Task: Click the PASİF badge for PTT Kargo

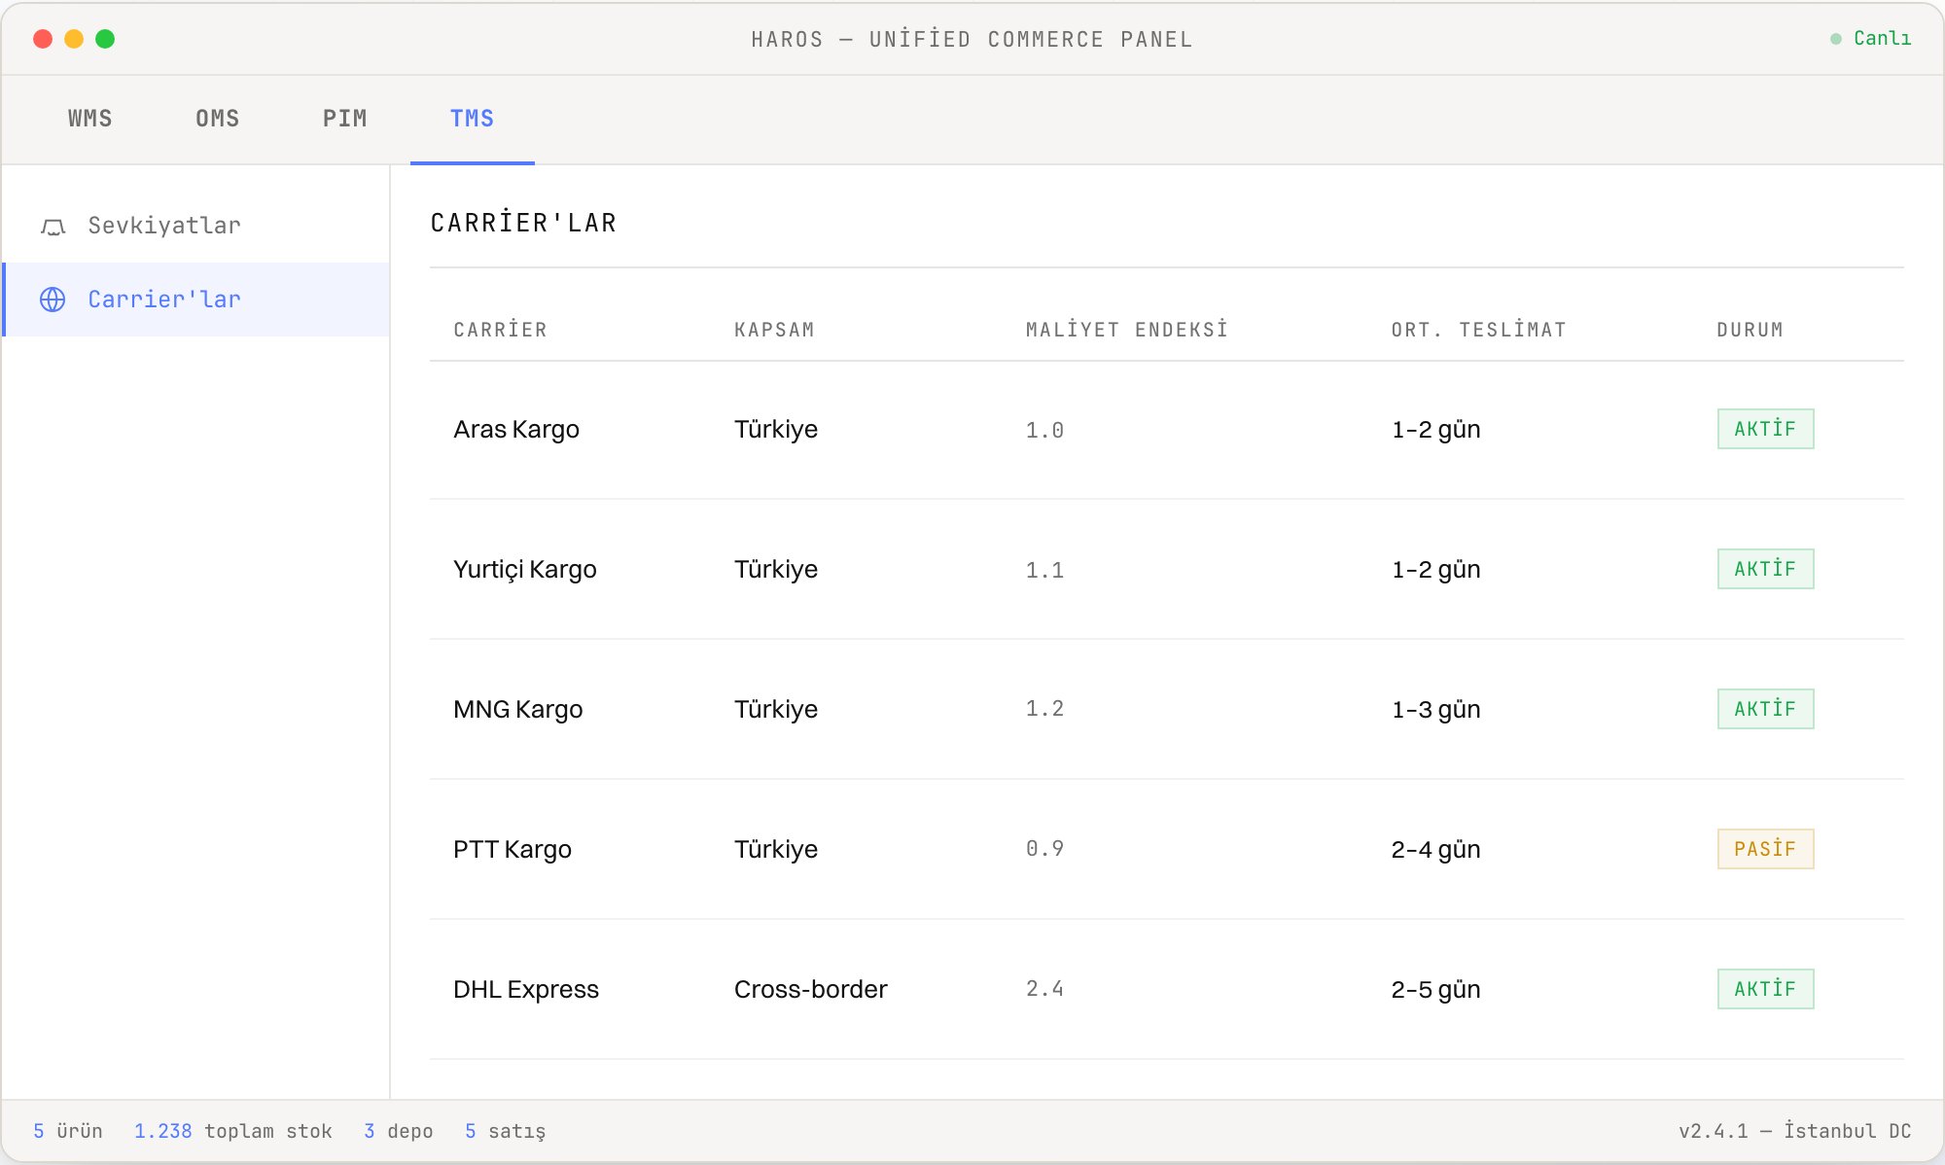Action: [1765, 849]
